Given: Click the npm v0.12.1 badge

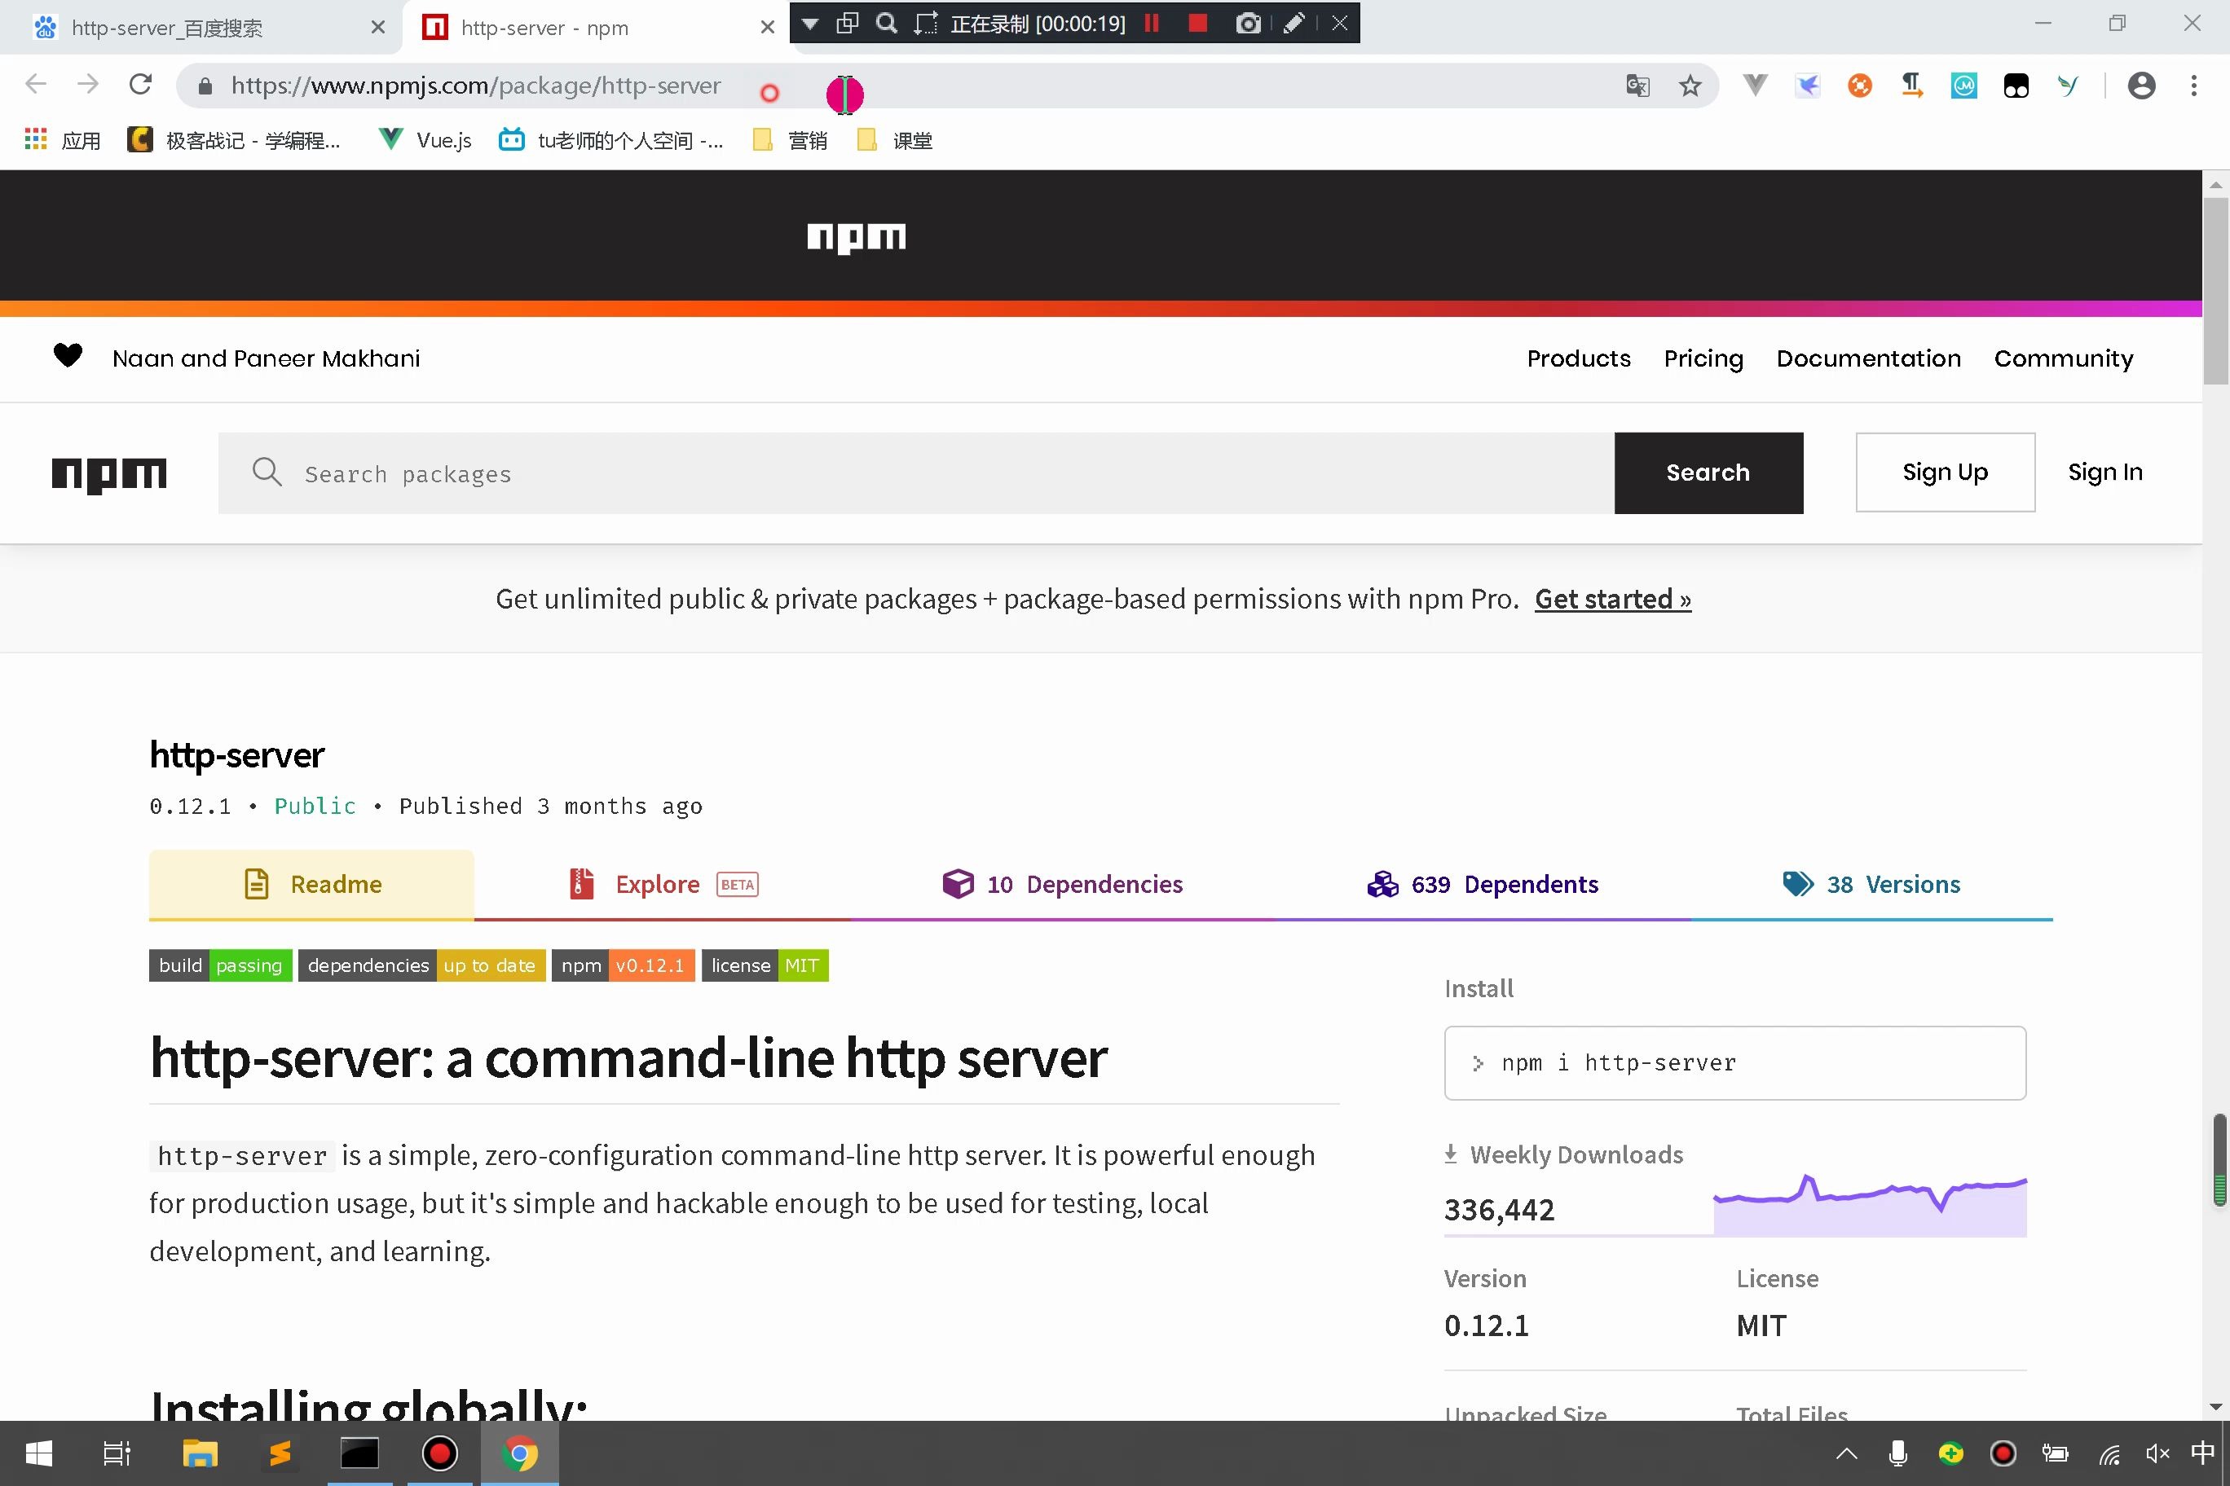Looking at the screenshot, I should coord(623,965).
